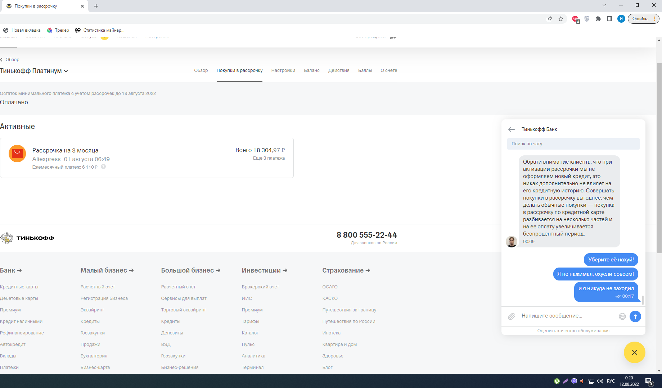Click the chat back arrow
The width and height of the screenshot is (662, 388).
coord(512,129)
